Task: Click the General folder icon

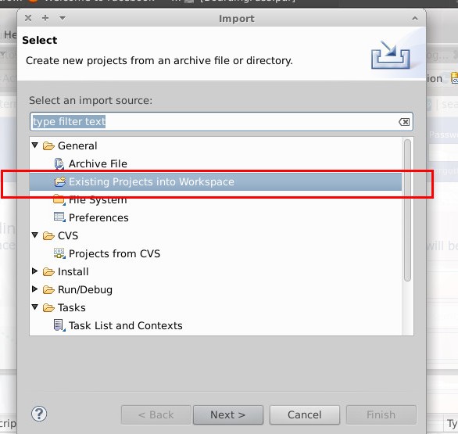Action: (x=48, y=145)
